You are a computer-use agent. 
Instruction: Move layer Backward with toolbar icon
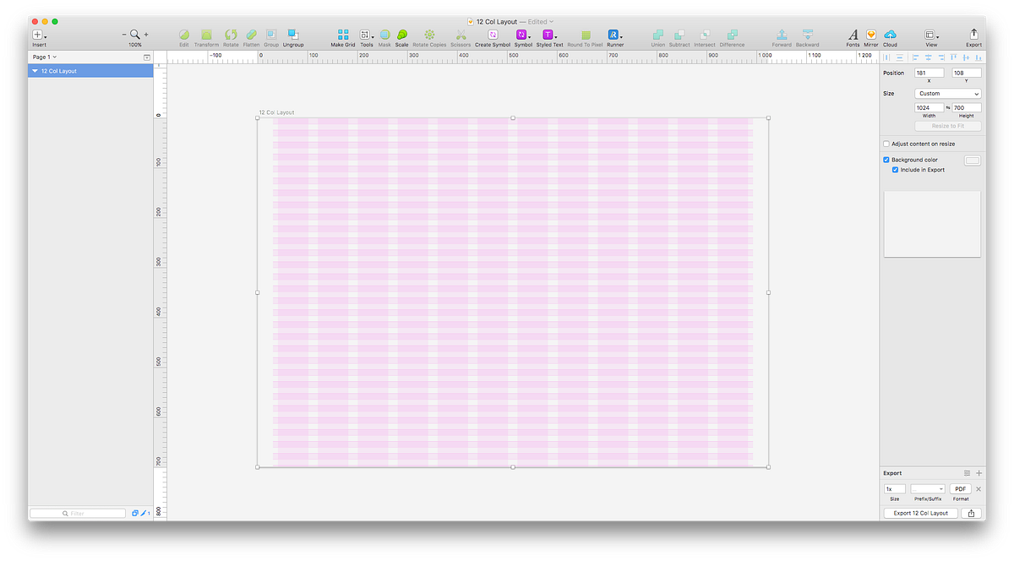point(808,35)
